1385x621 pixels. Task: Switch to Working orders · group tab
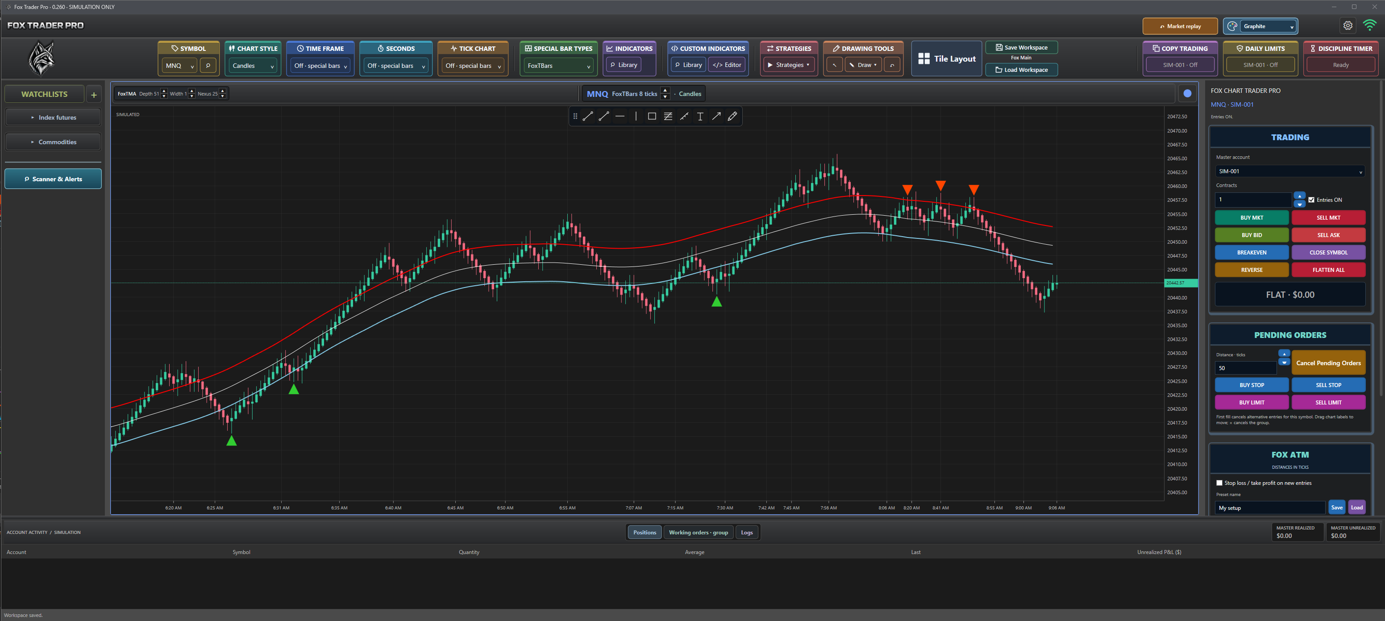click(698, 532)
